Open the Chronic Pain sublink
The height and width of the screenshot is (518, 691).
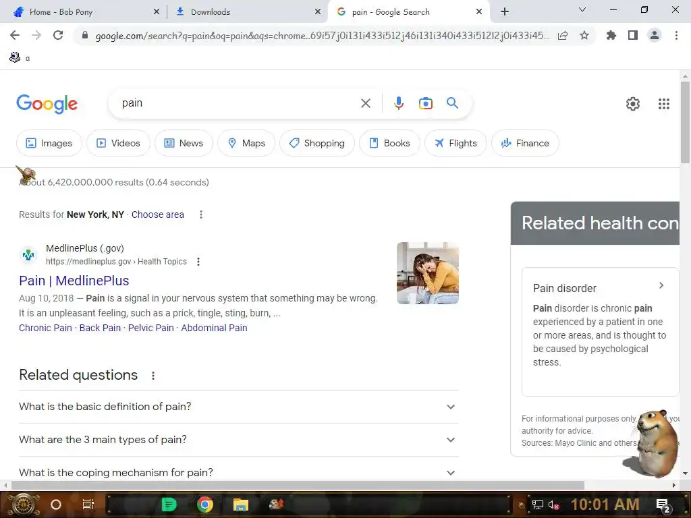point(45,328)
